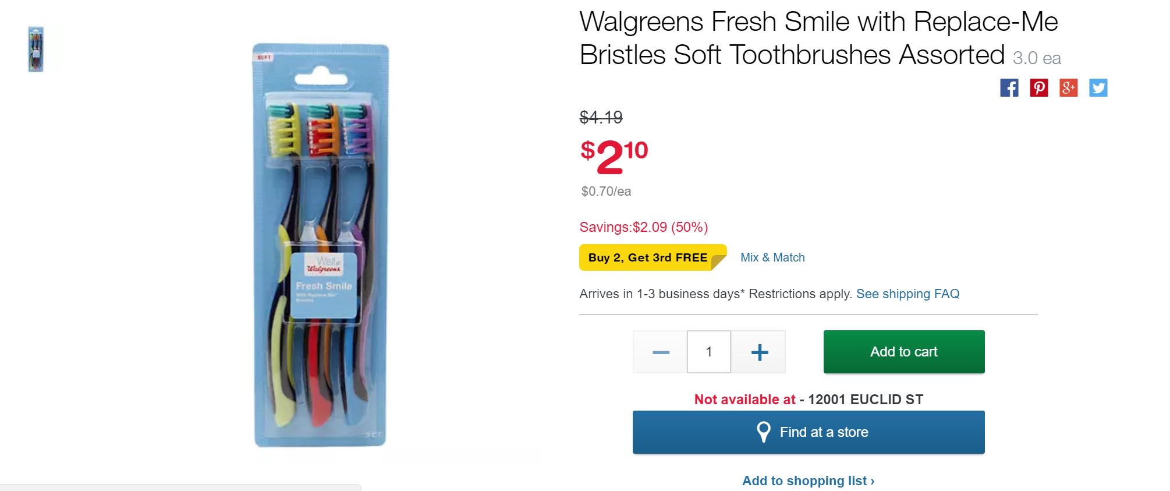The height and width of the screenshot is (491, 1170).
Task: Select the small product thumbnail image
Action: [x=36, y=50]
